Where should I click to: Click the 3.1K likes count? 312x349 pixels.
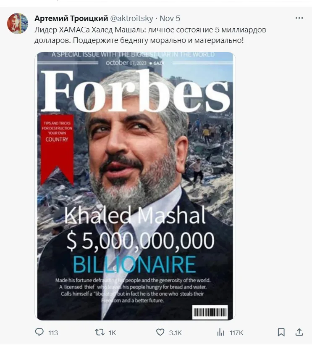tap(176, 333)
